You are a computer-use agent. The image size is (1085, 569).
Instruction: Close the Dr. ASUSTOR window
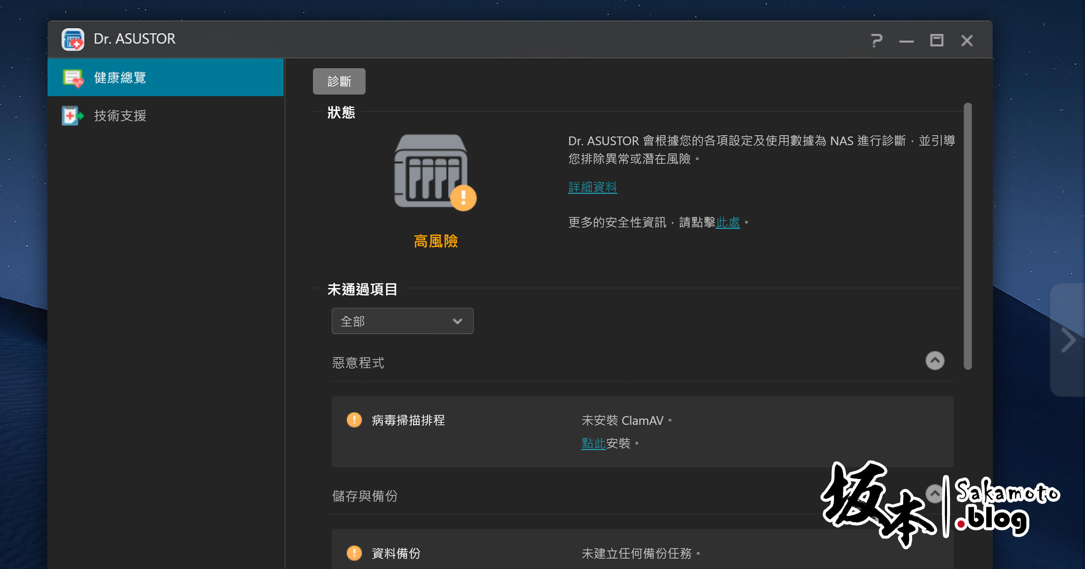[967, 41]
